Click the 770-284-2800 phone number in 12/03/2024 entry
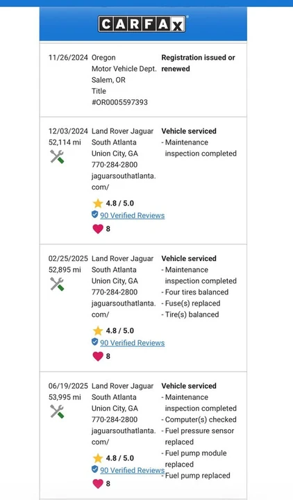 [x=115, y=165]
